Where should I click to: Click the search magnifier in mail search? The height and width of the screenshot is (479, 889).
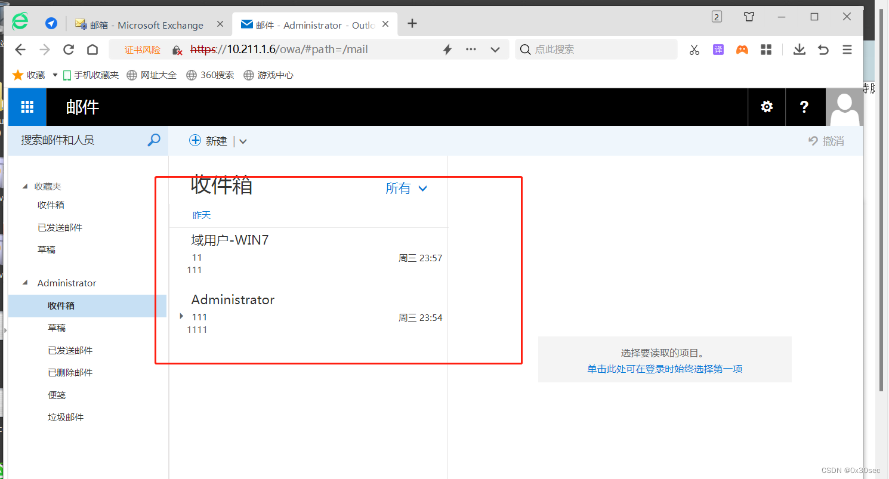(x=154, y=140)
